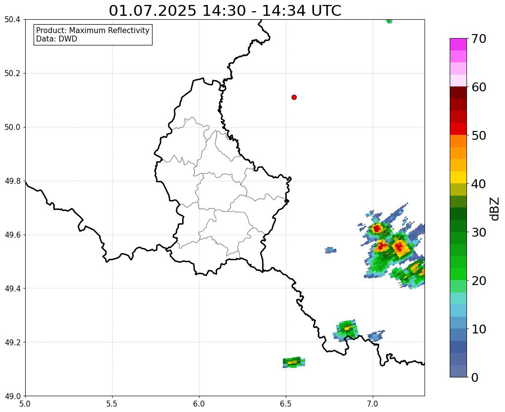The image size is (505, 412).
Task: Click the red storm core near 49.62 latitude
Action: tap(377, 229)
